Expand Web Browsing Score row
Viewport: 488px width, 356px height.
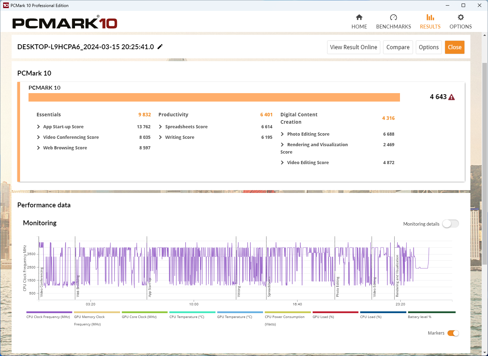[x=38, y=148]
